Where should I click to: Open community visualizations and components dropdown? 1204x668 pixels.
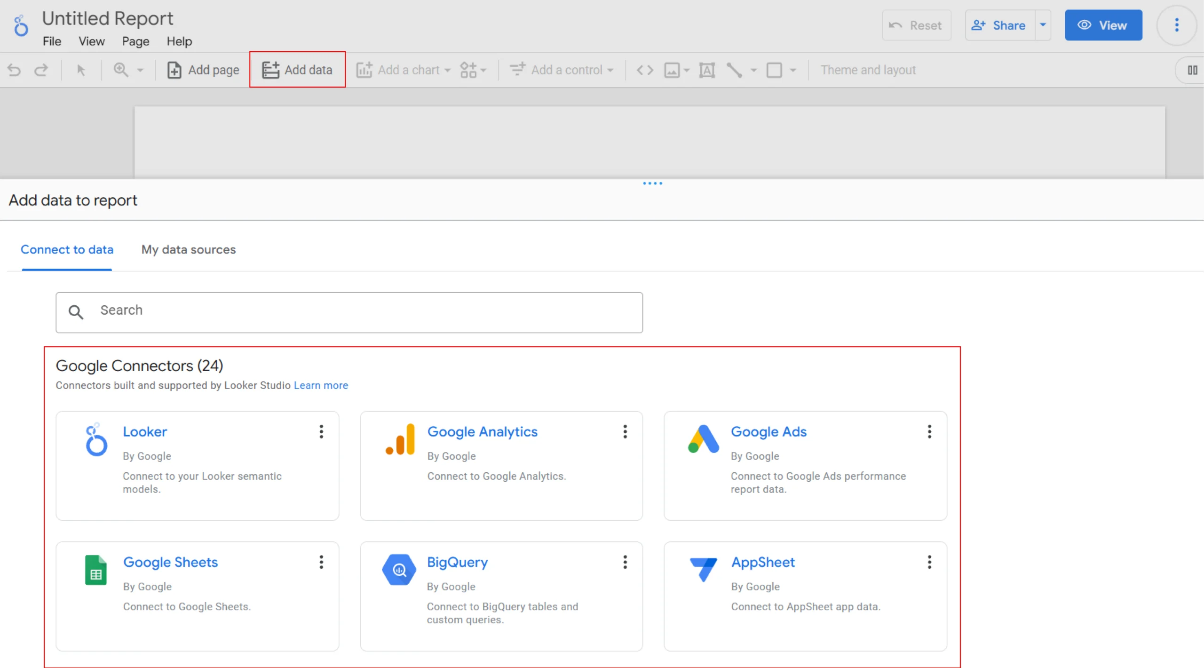click(473, 70)
